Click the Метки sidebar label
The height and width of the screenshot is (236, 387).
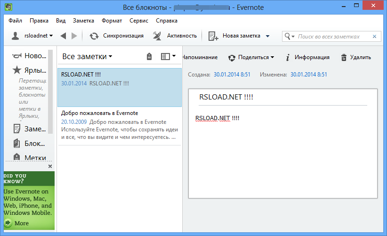point(35,158)
